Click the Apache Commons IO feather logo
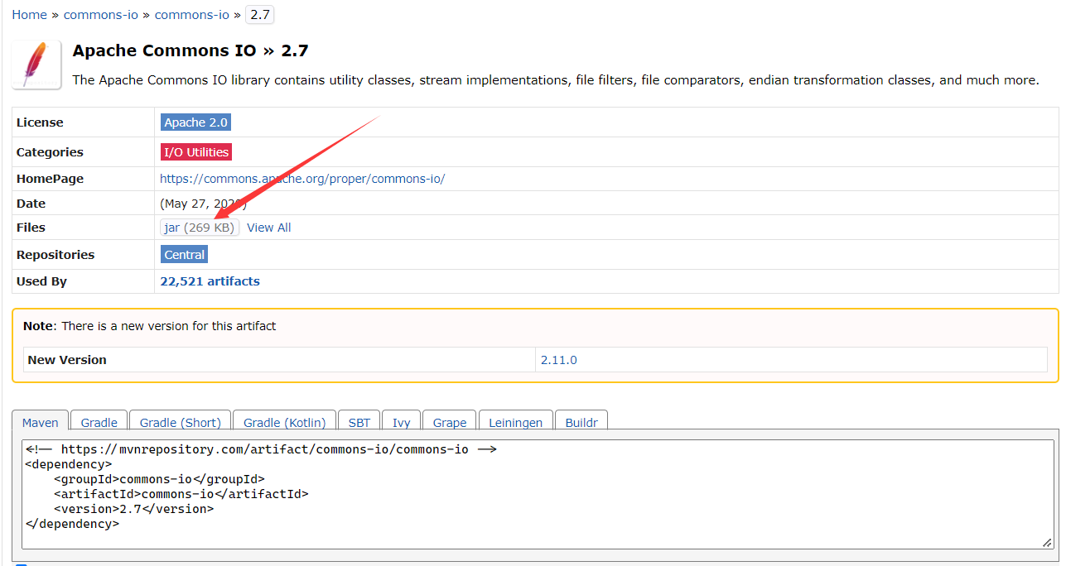 tap(36, 65)
